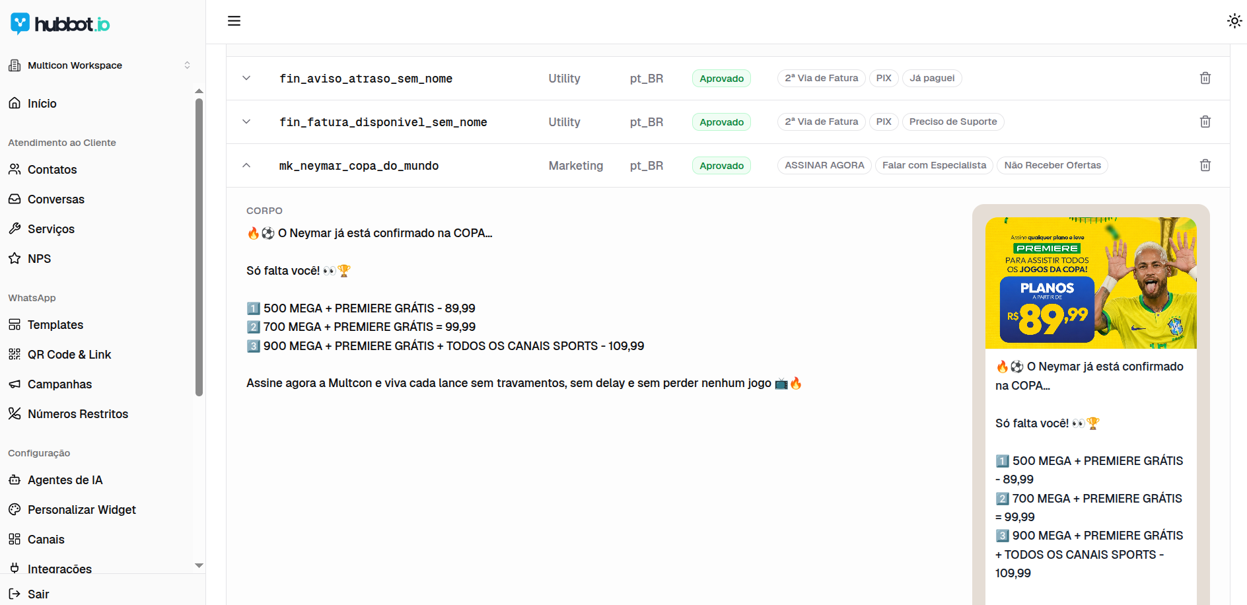1247x605 pixels.
Task: Toggle the sidebar hamburger menu
Action: point(234,21)
